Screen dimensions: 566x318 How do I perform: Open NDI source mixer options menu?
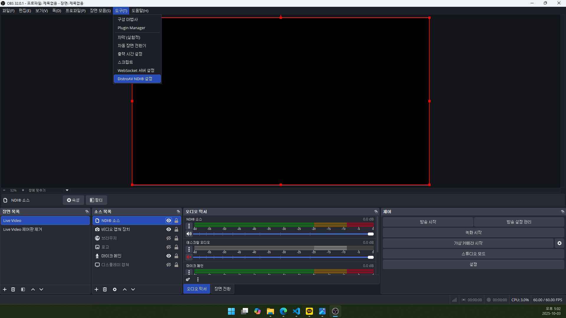[x=189, y=226]
